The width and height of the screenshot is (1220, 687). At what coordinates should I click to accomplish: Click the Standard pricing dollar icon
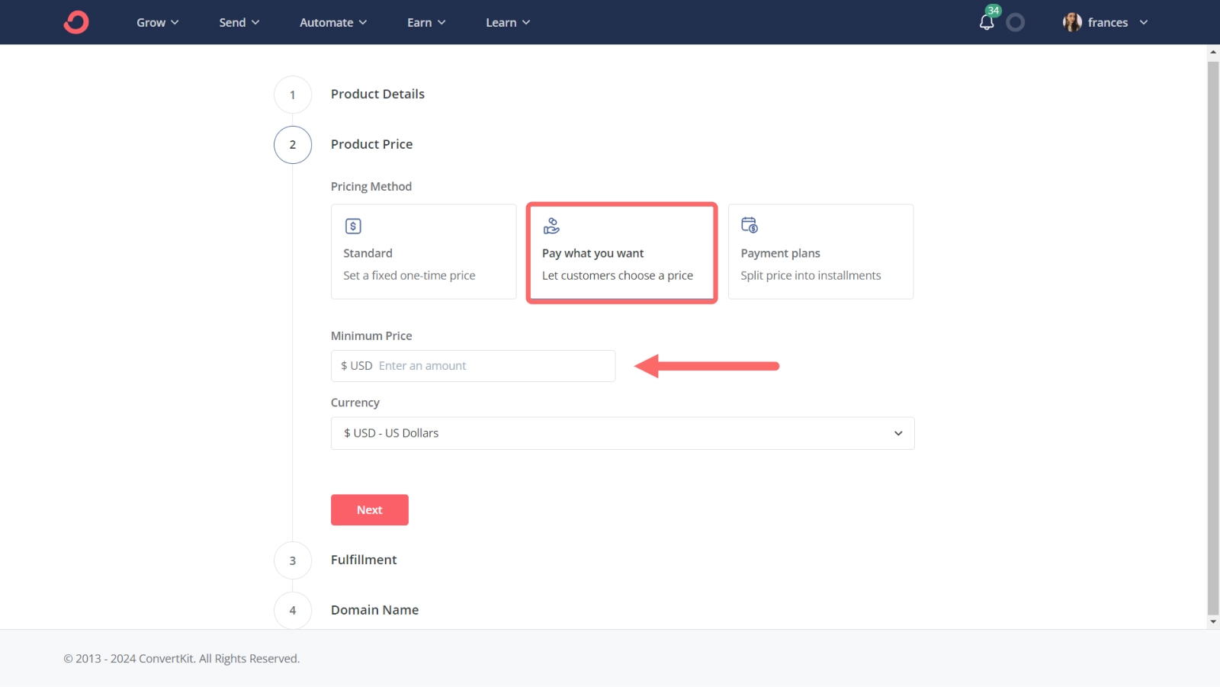(353, 226)
